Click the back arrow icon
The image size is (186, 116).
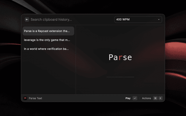(x=27, y=19)
